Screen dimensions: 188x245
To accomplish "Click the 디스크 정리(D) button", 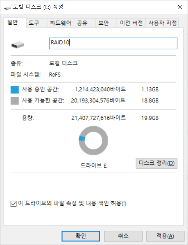I will 157,163.
